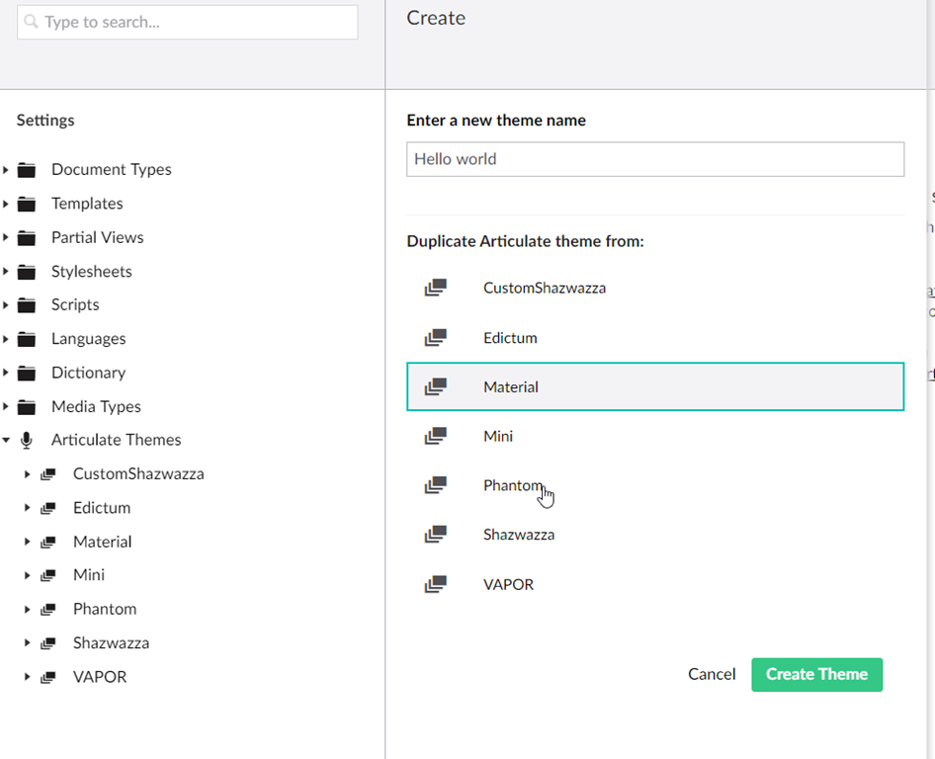935x759 pixels.
Task: Open Languages in settings tree
Action: click(88, 339)
